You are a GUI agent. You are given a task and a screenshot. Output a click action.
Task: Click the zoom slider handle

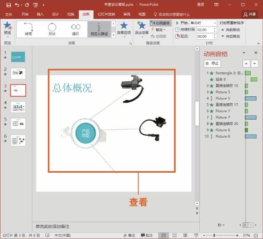tap(214, 236)
